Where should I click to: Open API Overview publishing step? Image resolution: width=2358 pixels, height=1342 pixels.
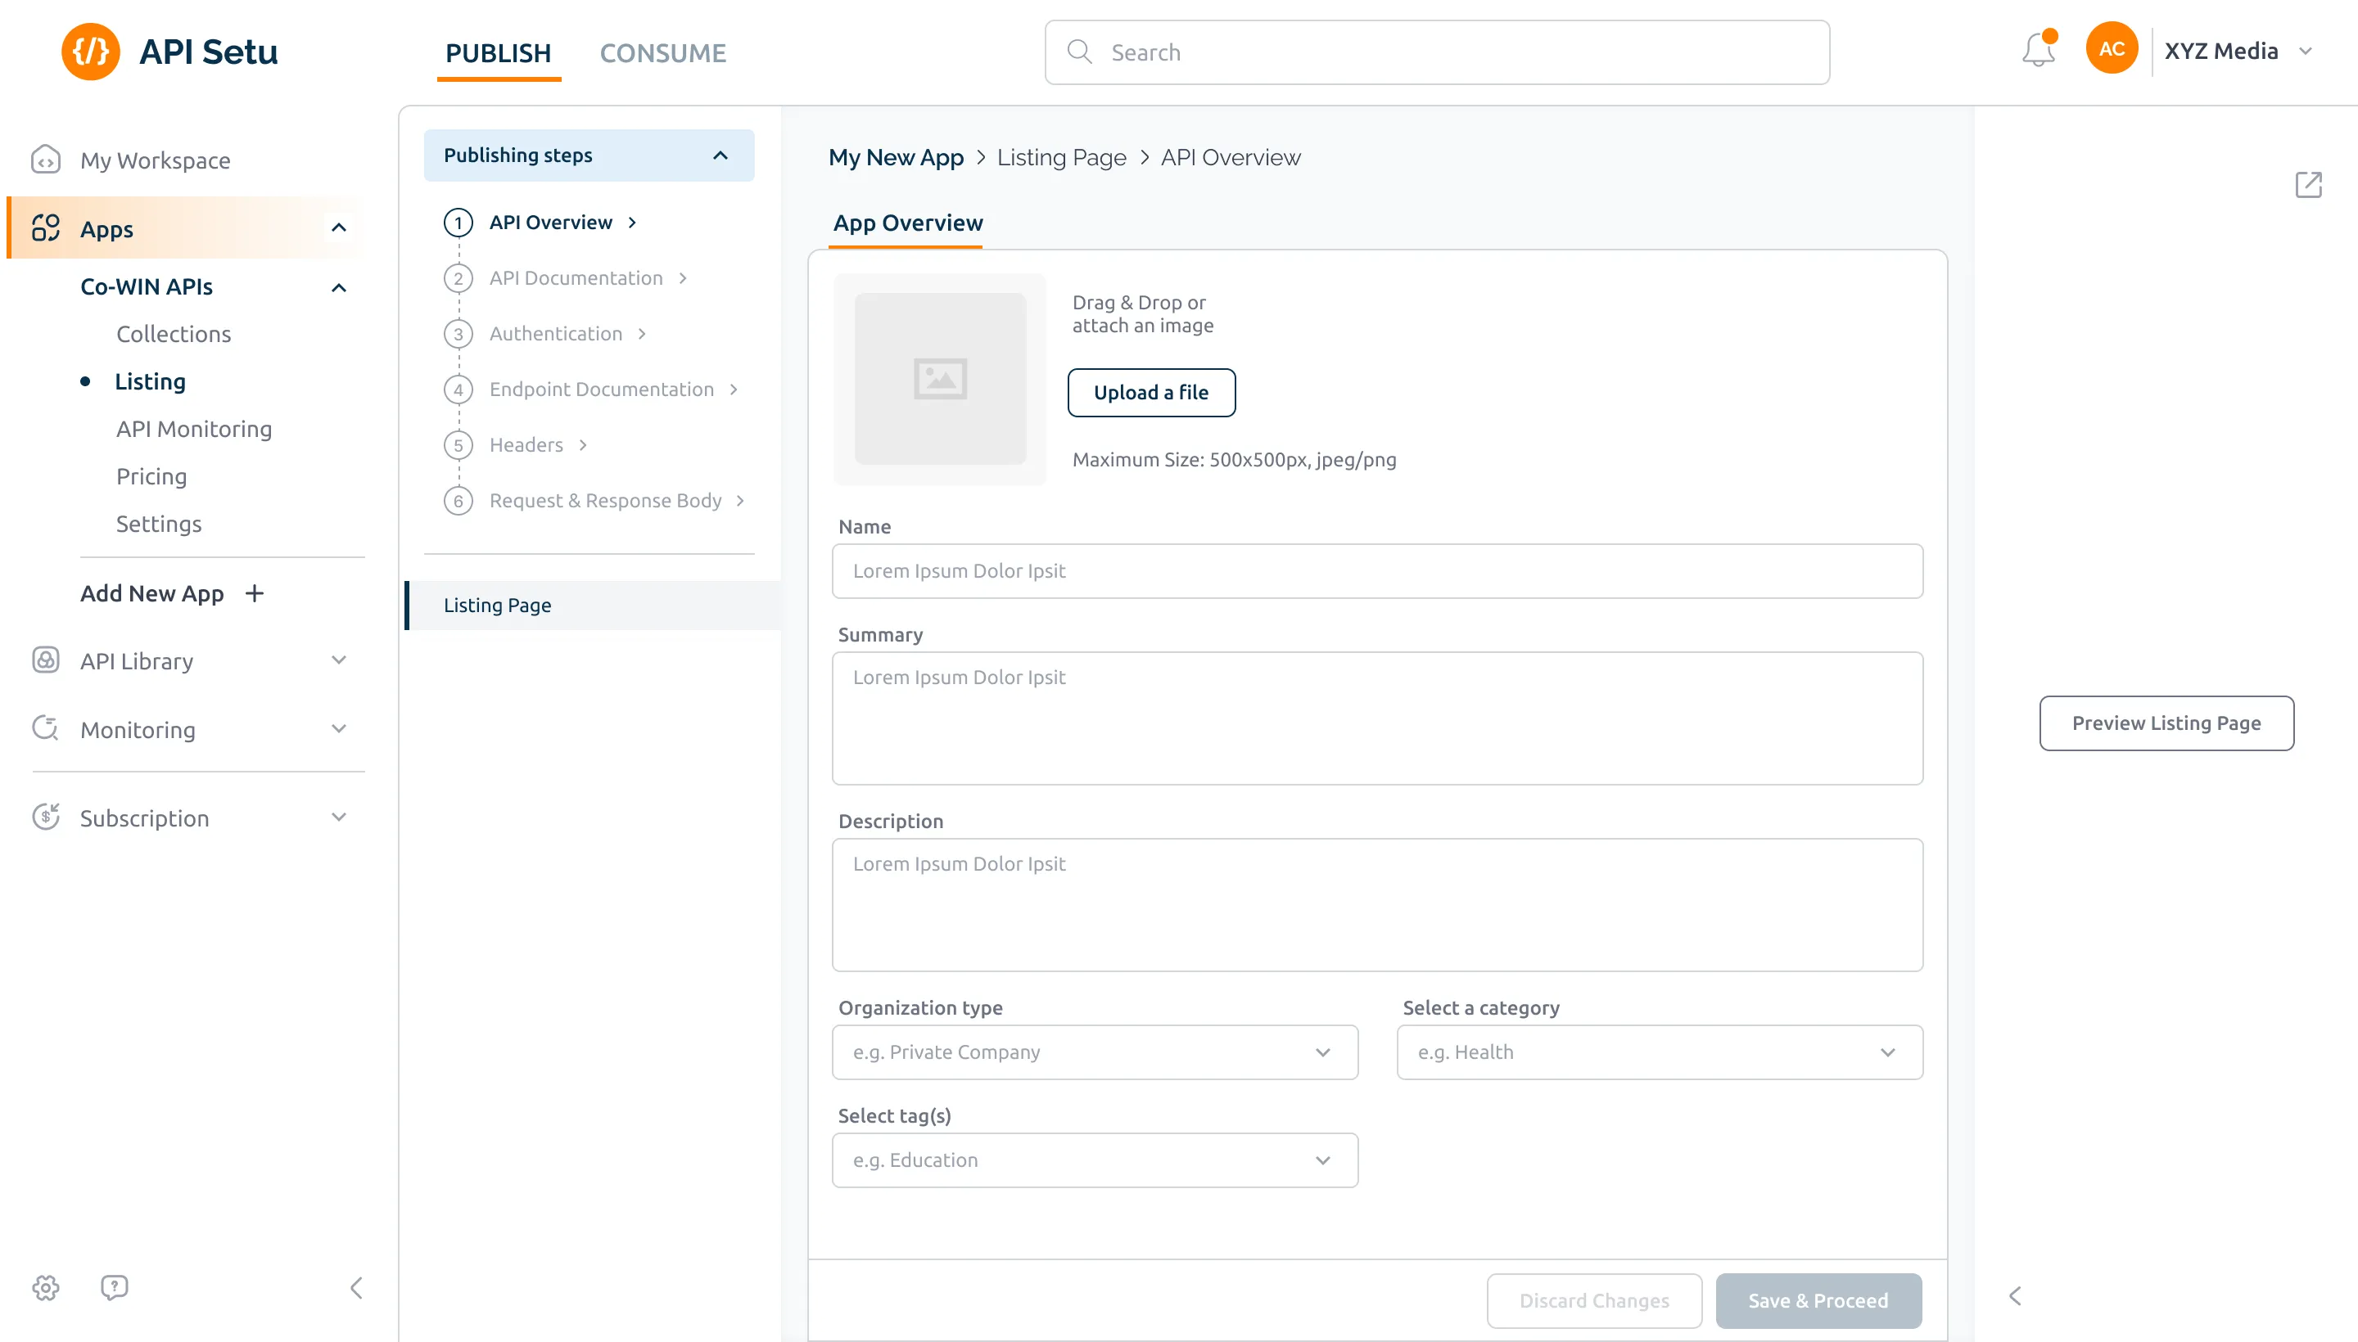pos(552,222)
